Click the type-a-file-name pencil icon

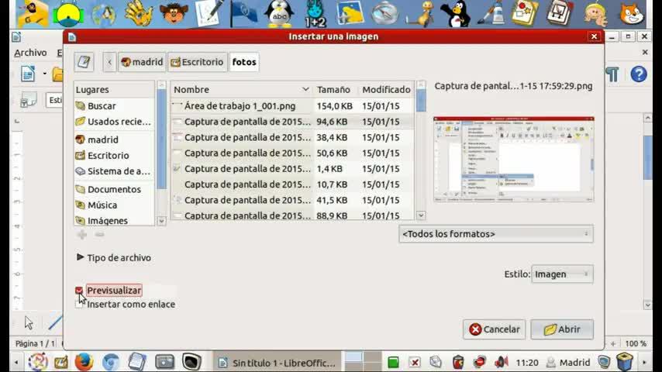[84, 62]
